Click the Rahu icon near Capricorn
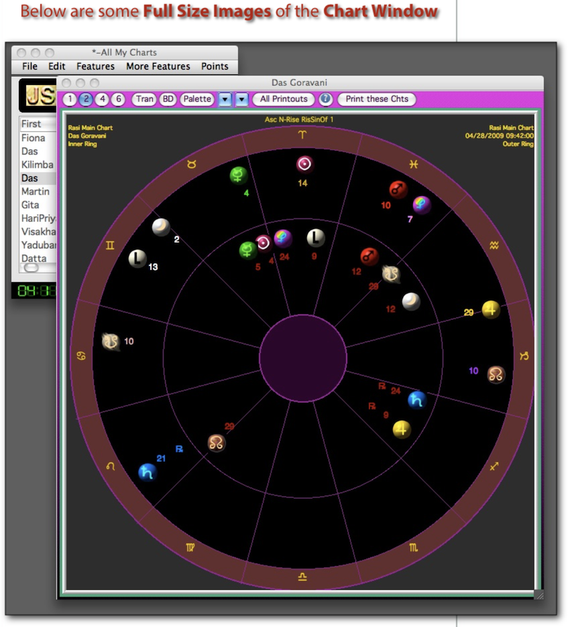This screenshot has height=627, width=574. tap(496, 374)
